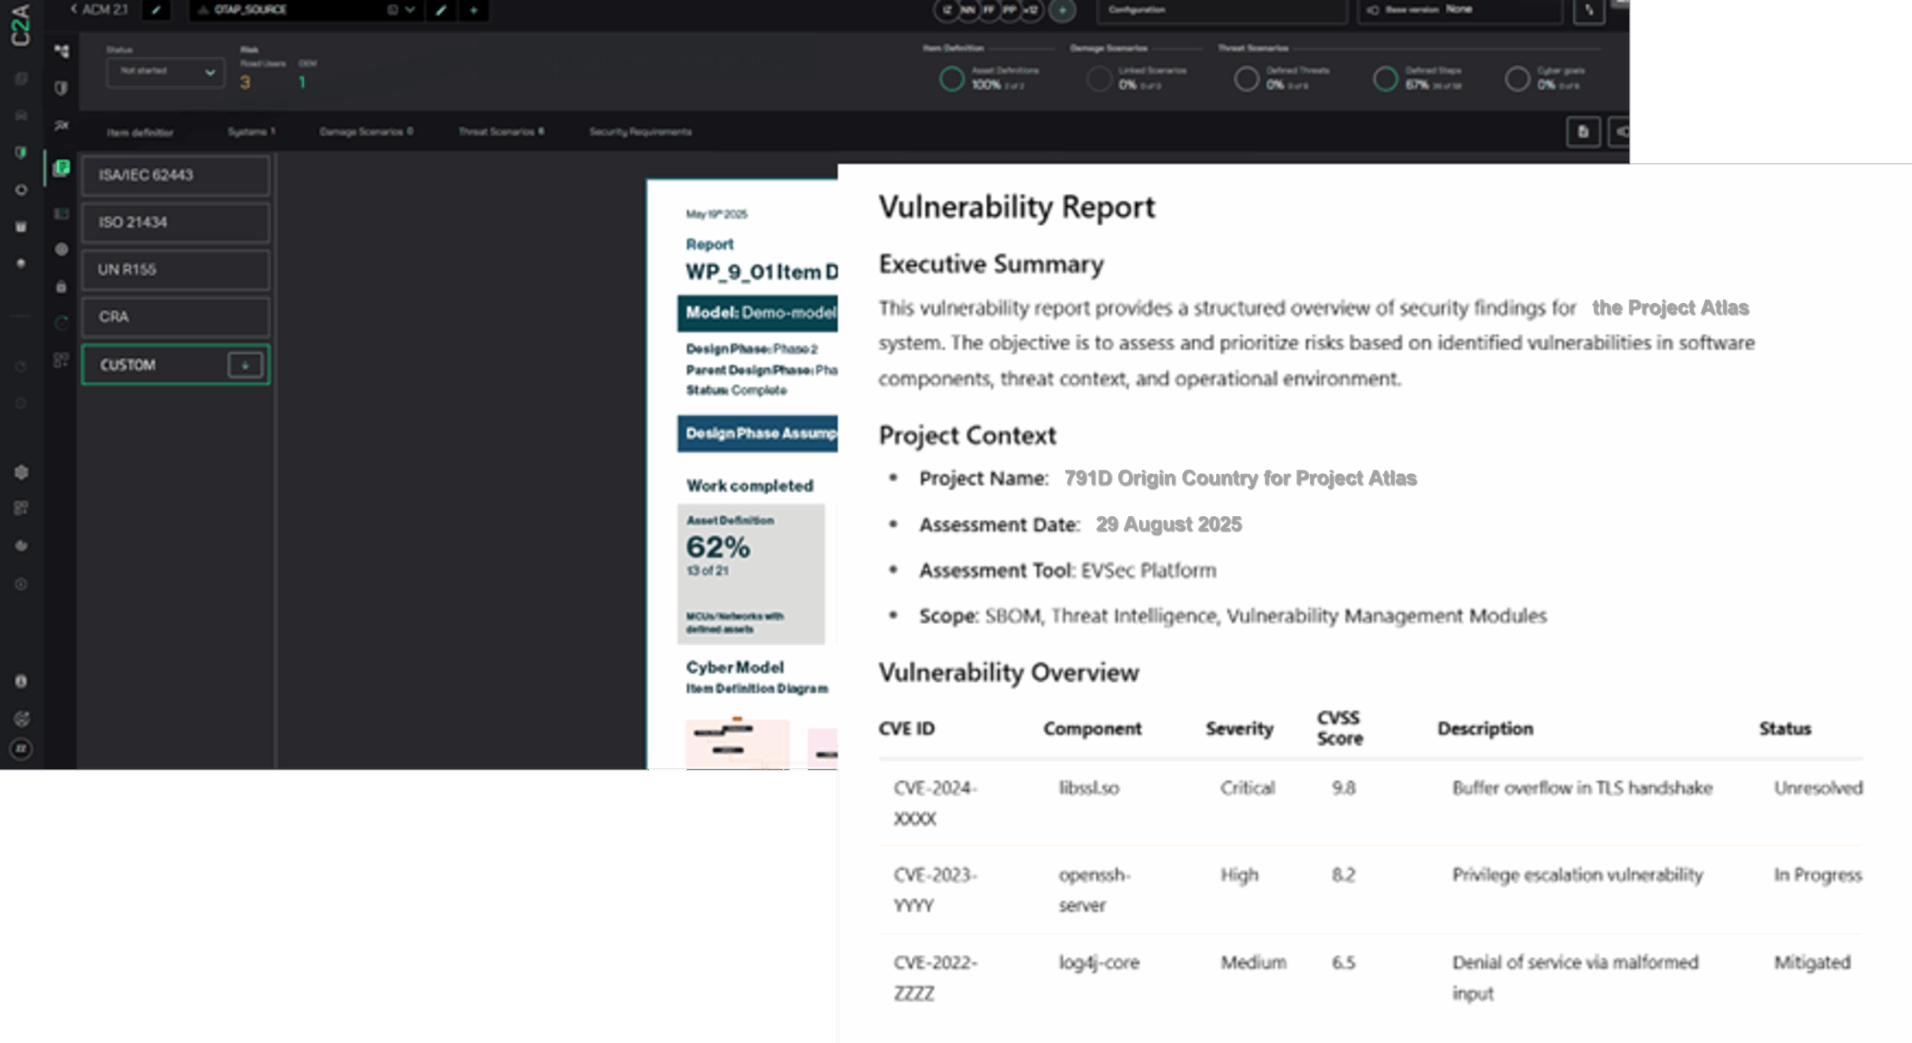Click the Vulnerability Report heading
The width and height of the screenshot is (1912, 1043).
pos(1016,208)
